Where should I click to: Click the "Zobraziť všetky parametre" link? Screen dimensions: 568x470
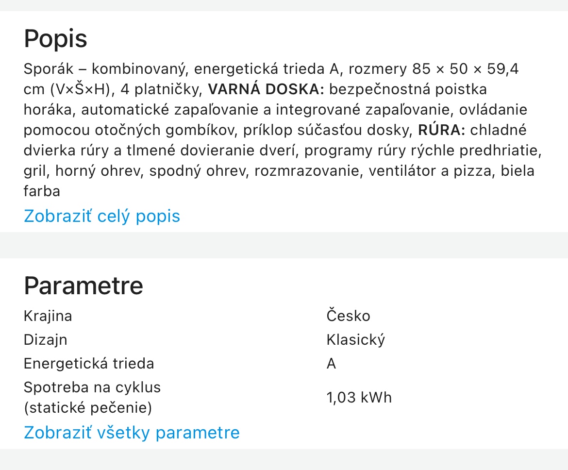132,432
